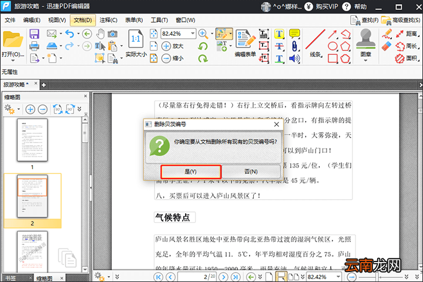Open the 窗口(W) menu
The image size is (423, 282).
(x=185, y=20)
